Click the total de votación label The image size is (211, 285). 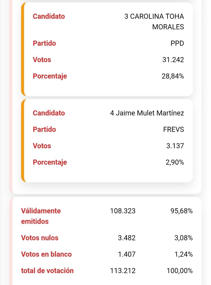tap(47, 271)
